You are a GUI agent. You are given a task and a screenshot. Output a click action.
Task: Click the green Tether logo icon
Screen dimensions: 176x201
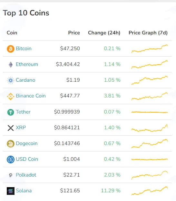pos(11,112)
